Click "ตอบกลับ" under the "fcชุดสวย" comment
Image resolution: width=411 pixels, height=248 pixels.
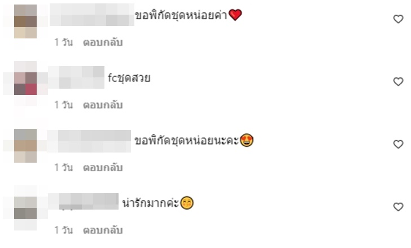click(103, 105)
